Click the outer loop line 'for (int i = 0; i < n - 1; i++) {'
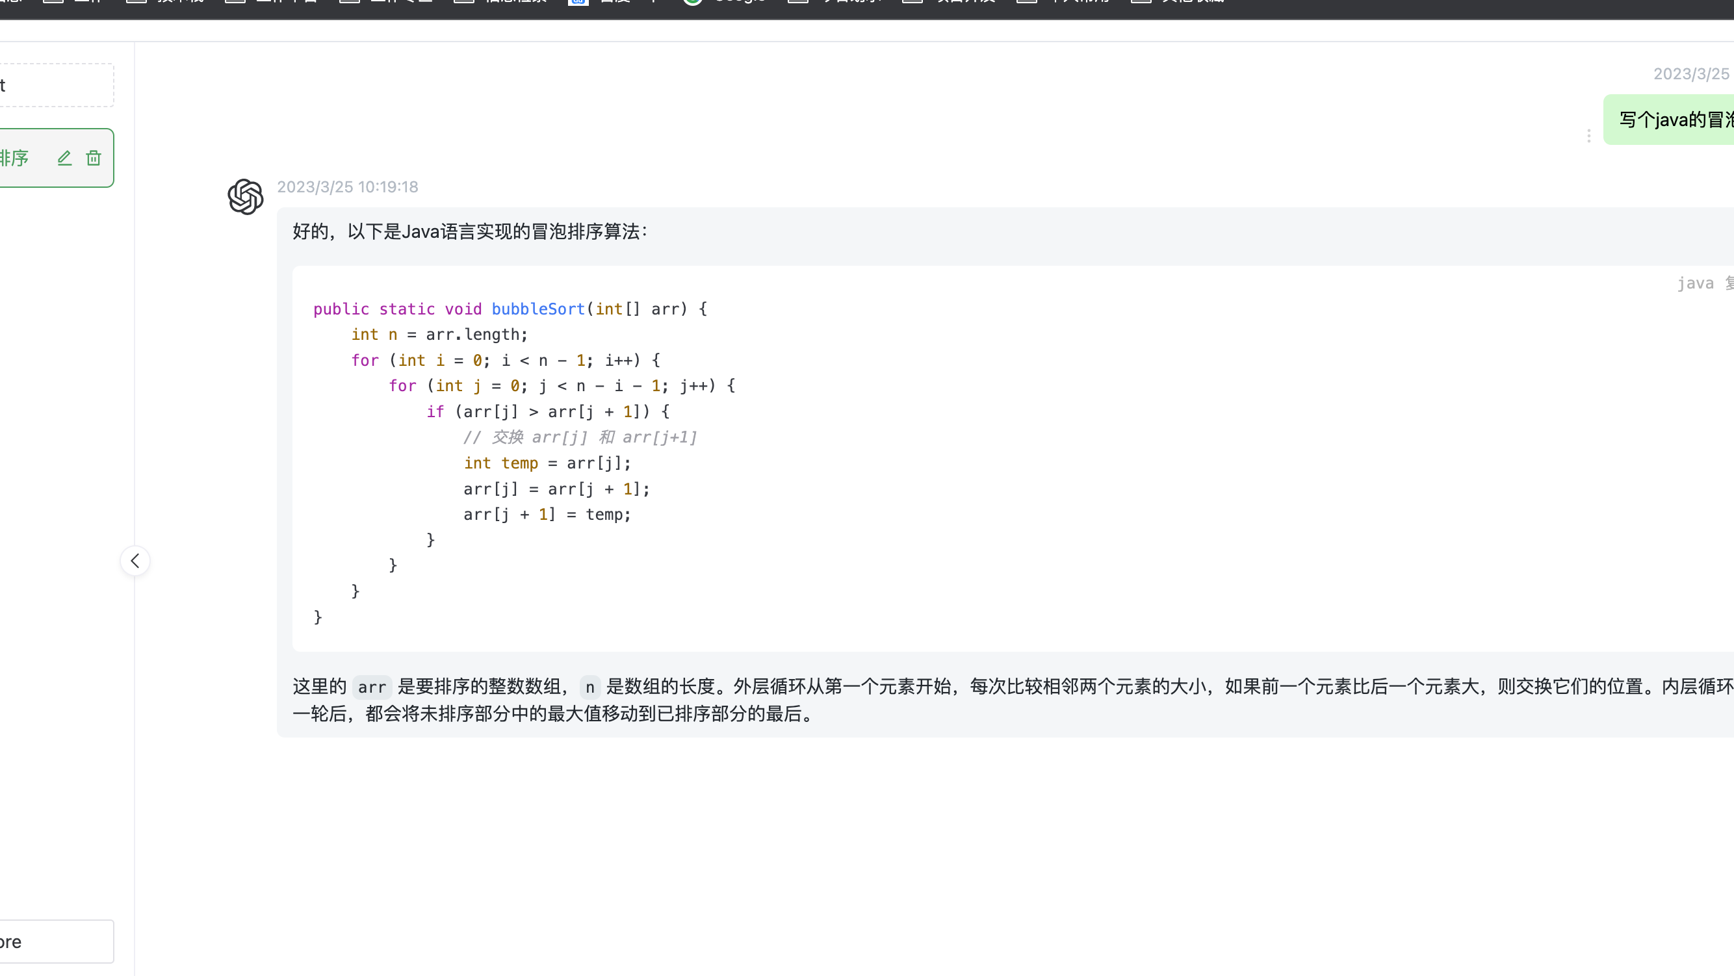The width and height of the screenshot is (1734, 976). click(506, 360)
